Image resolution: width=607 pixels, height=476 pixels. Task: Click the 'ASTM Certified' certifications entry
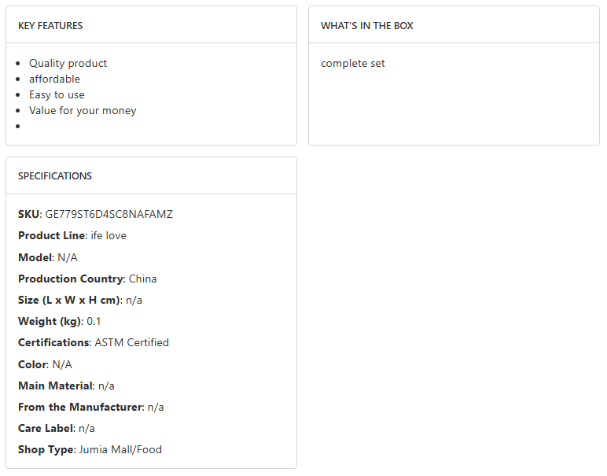pos(131,343)
